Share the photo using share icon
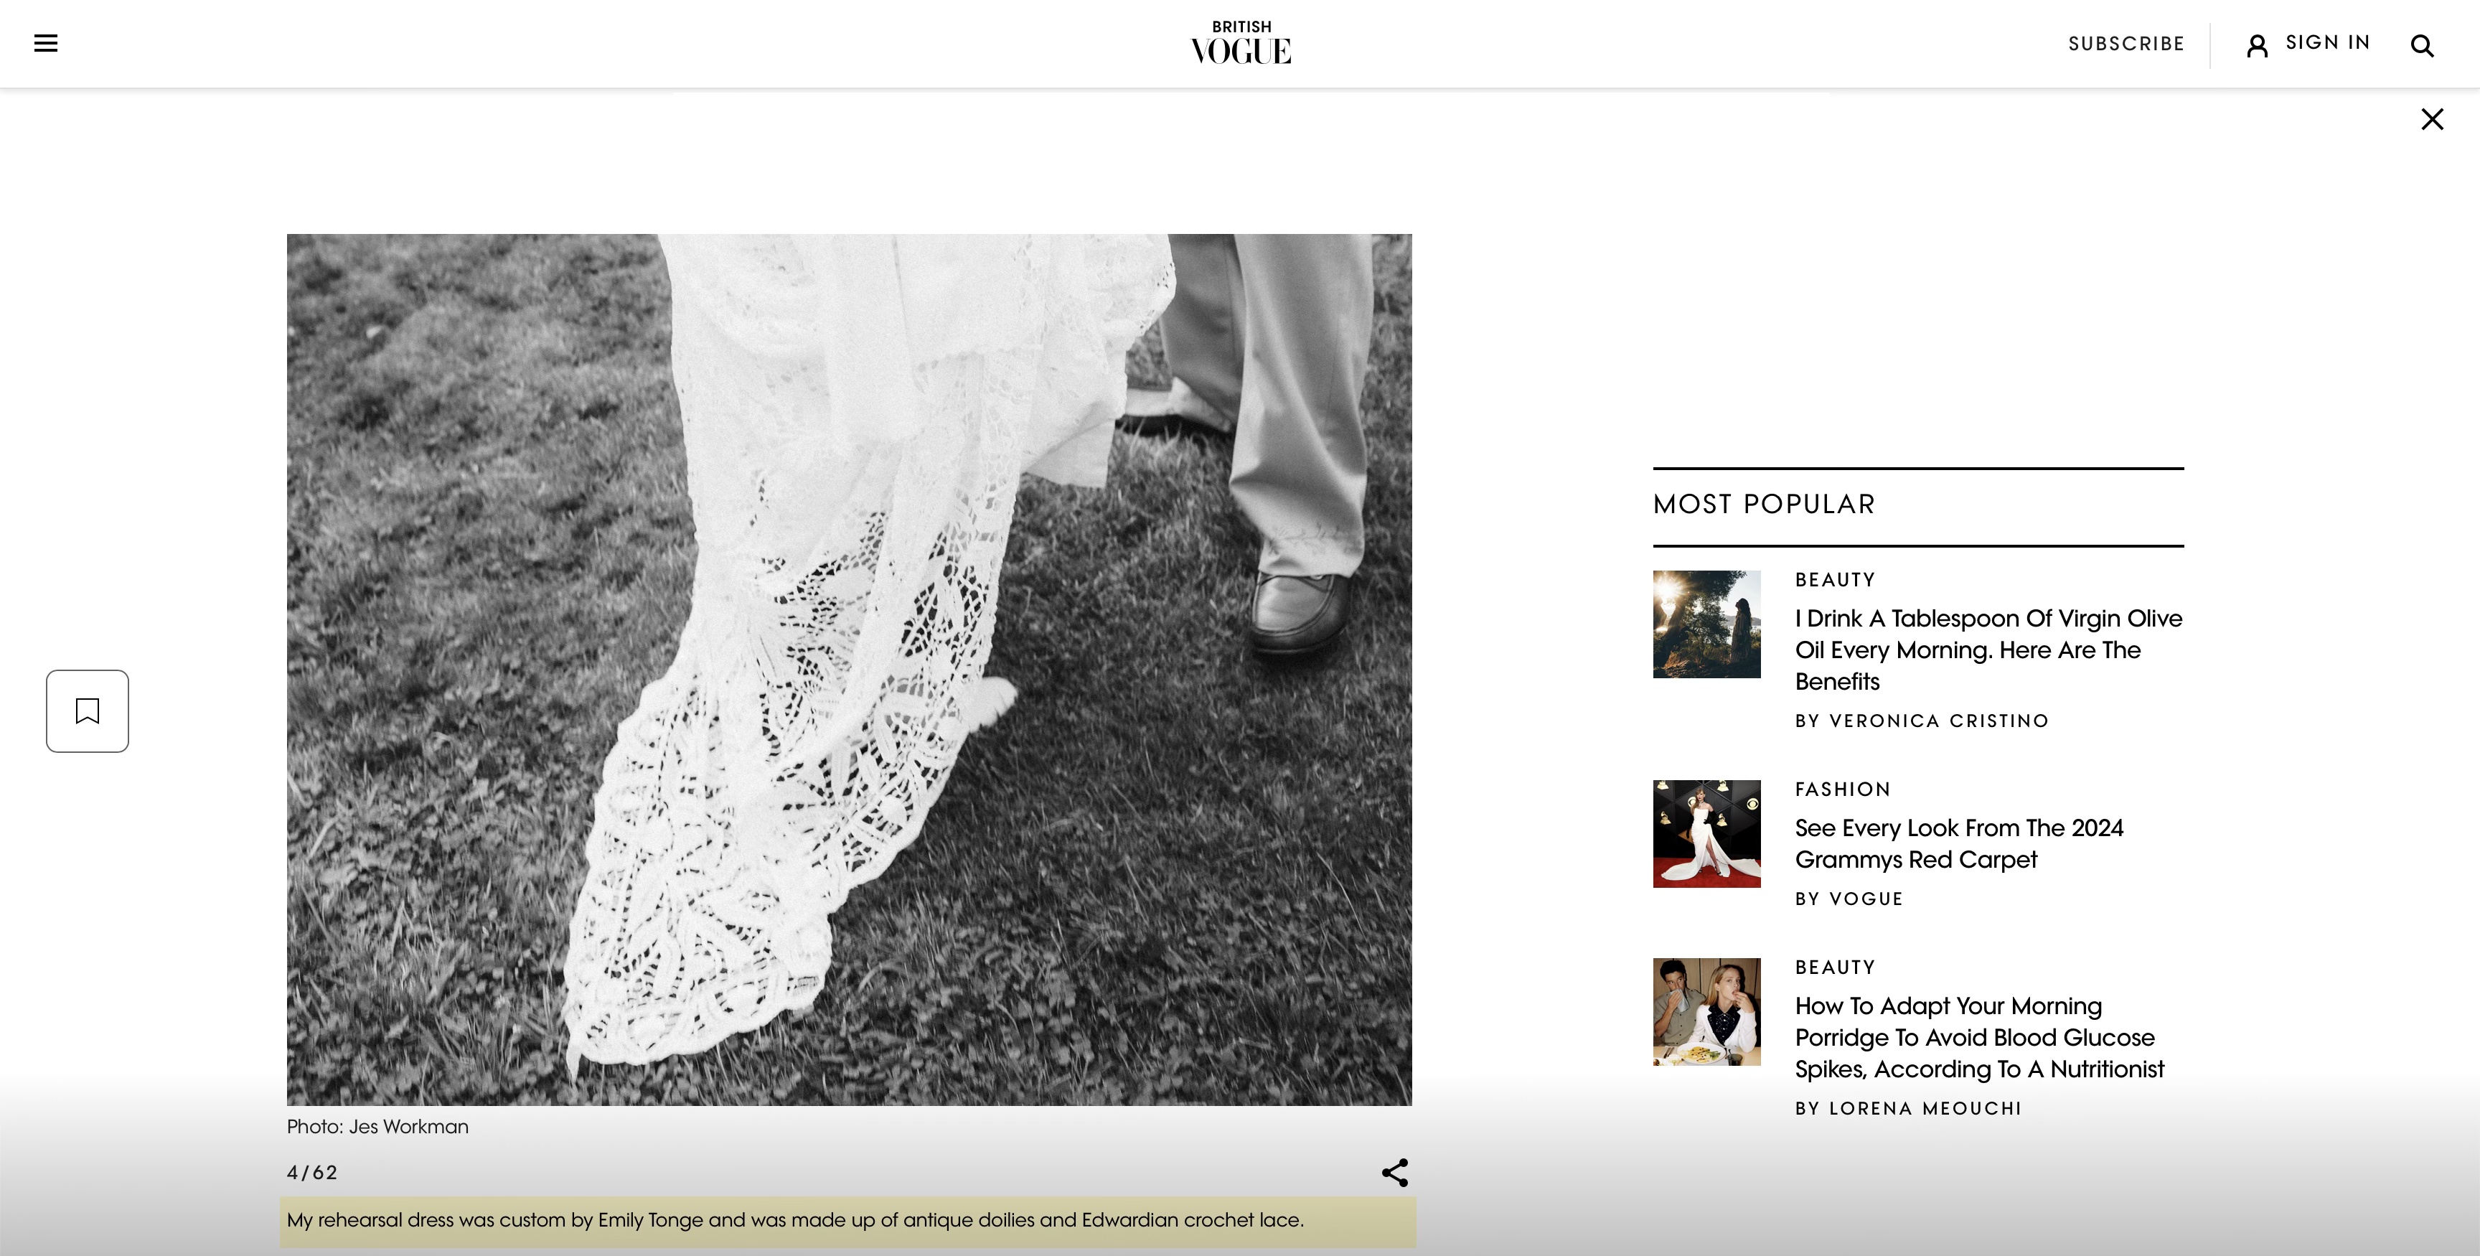The image size is (2480, 1256). pyautogui.click(x=1394, y=1172)
